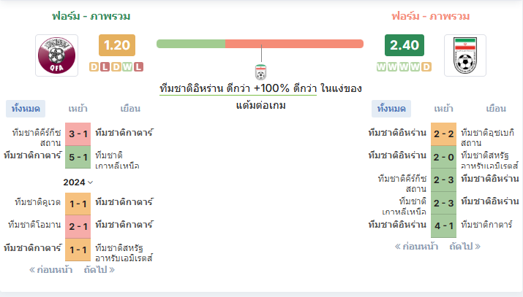Switch Qatar form to เยือน tab
Screen dimensions: 523x297
(130, 109)
